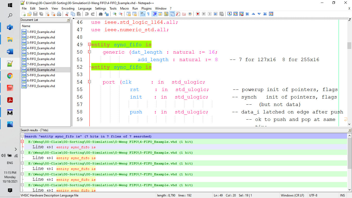
Task: Toggle synchronized horizontal scrolling
Action: point(134,14)
